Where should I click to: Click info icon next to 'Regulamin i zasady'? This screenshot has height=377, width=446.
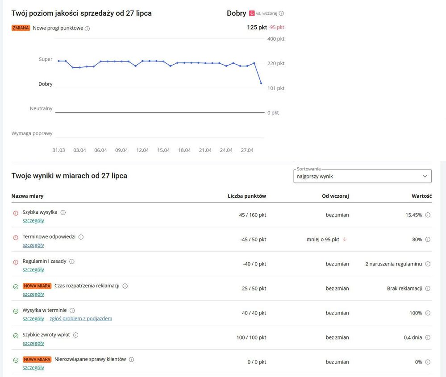click(x=72, y=261)
